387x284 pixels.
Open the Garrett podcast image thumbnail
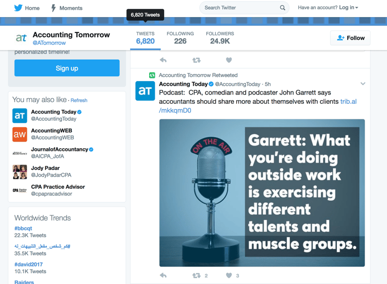(262, 193)
